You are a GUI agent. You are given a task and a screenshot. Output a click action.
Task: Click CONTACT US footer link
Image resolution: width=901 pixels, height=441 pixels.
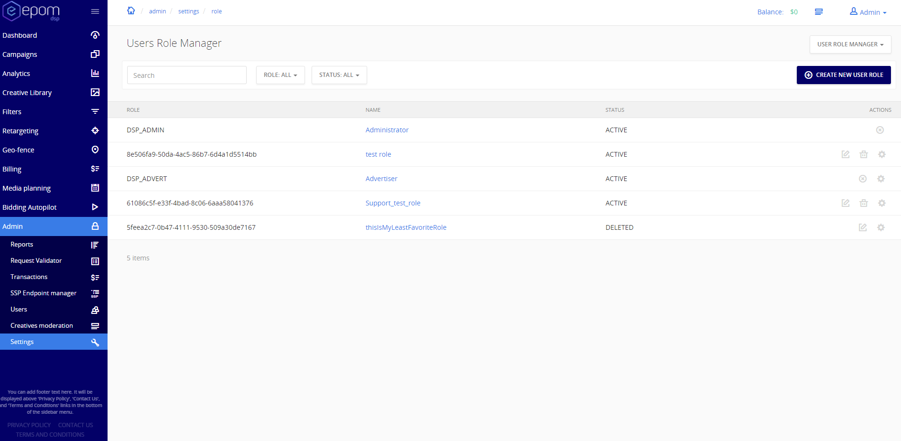76,425
